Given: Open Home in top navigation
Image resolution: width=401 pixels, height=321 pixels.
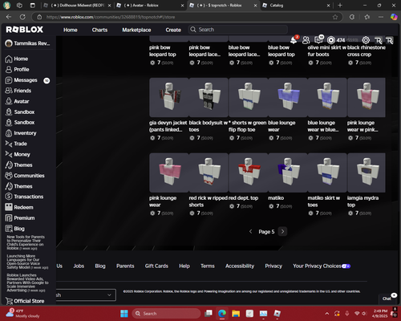Looking at the screenshot, I should coord(71,30).
